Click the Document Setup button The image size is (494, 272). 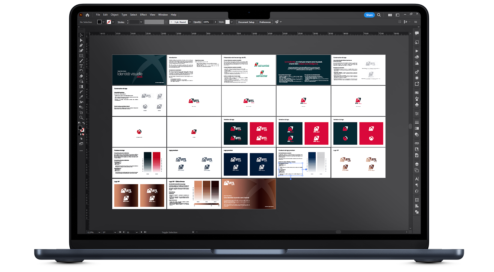pos(246,22)
